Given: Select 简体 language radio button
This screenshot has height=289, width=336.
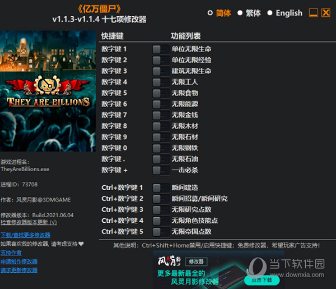Looking at the screenshot, I should pos(210,13).
